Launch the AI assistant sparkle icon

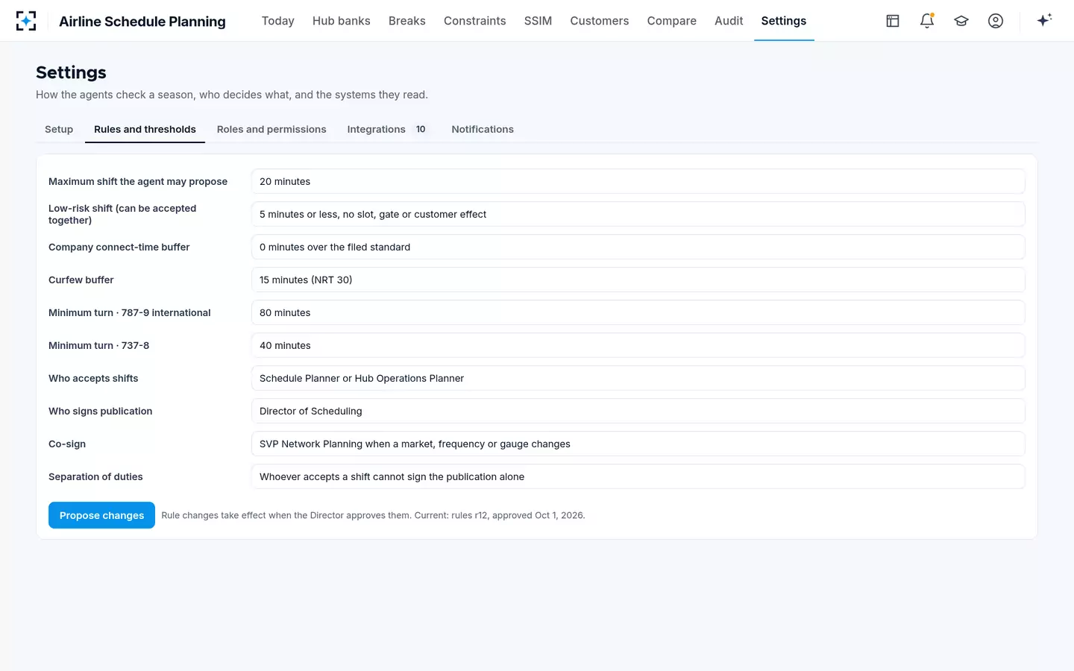point(1044,20)
